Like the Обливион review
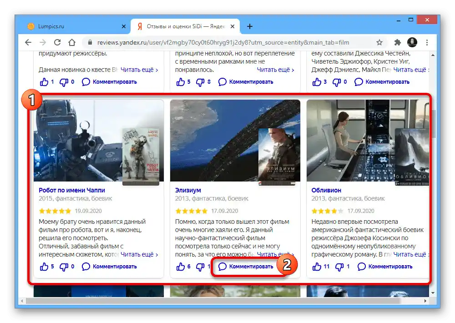The image size is (455, 323). [317, 267]
